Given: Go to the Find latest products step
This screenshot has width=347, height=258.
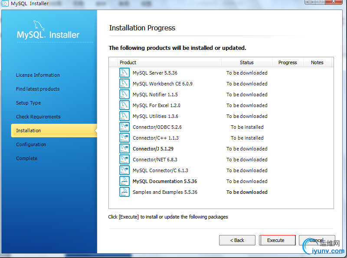Looking at the screenshot, I should 38,89.
